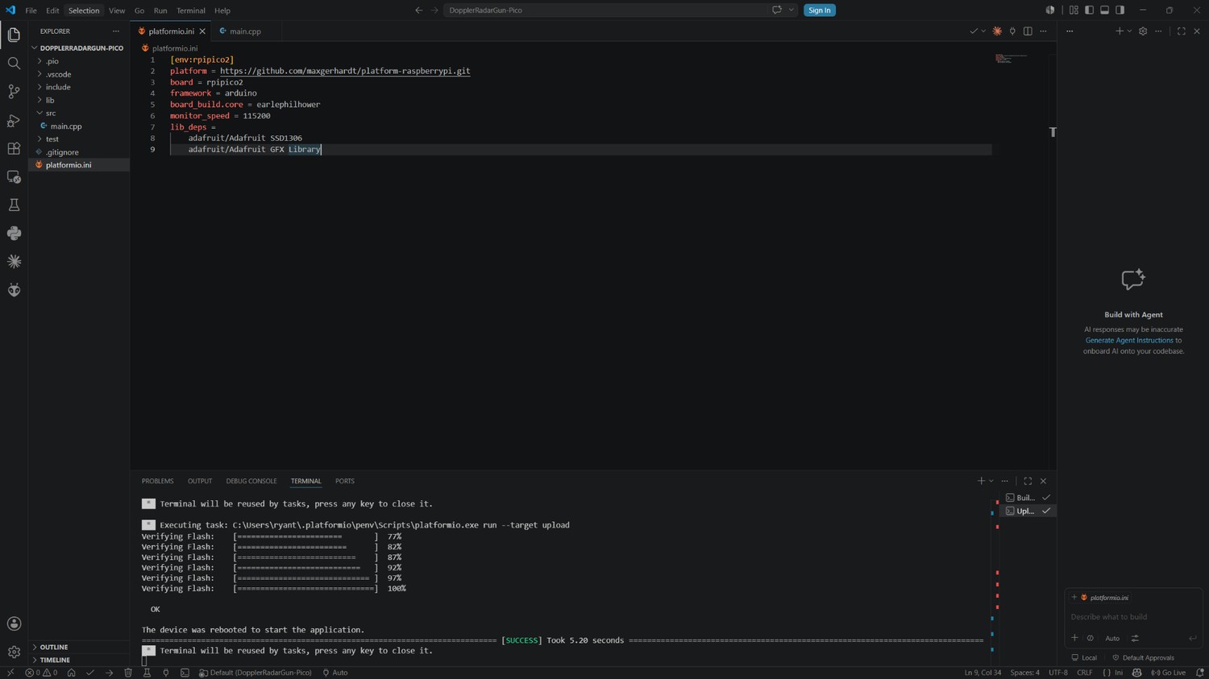
Task: Expand the TIMELINE section
Action: 79,660
